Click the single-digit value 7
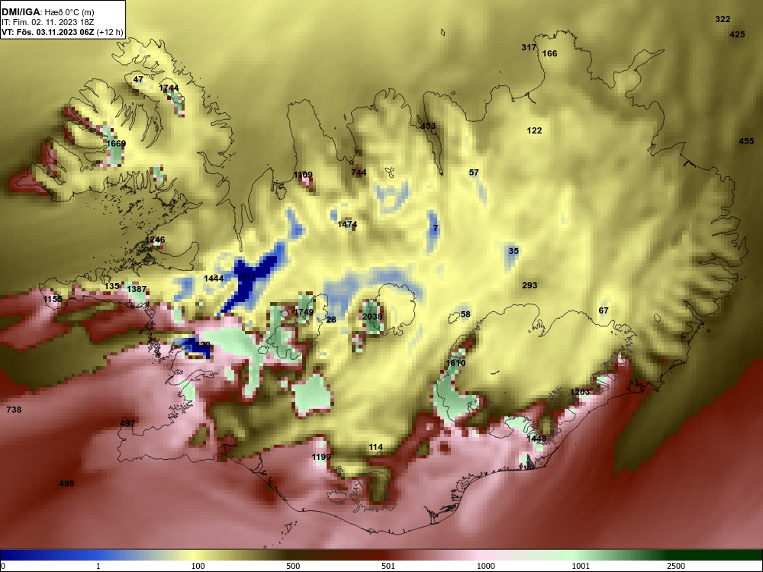This screenshot has height=572, width=763. 436,227
